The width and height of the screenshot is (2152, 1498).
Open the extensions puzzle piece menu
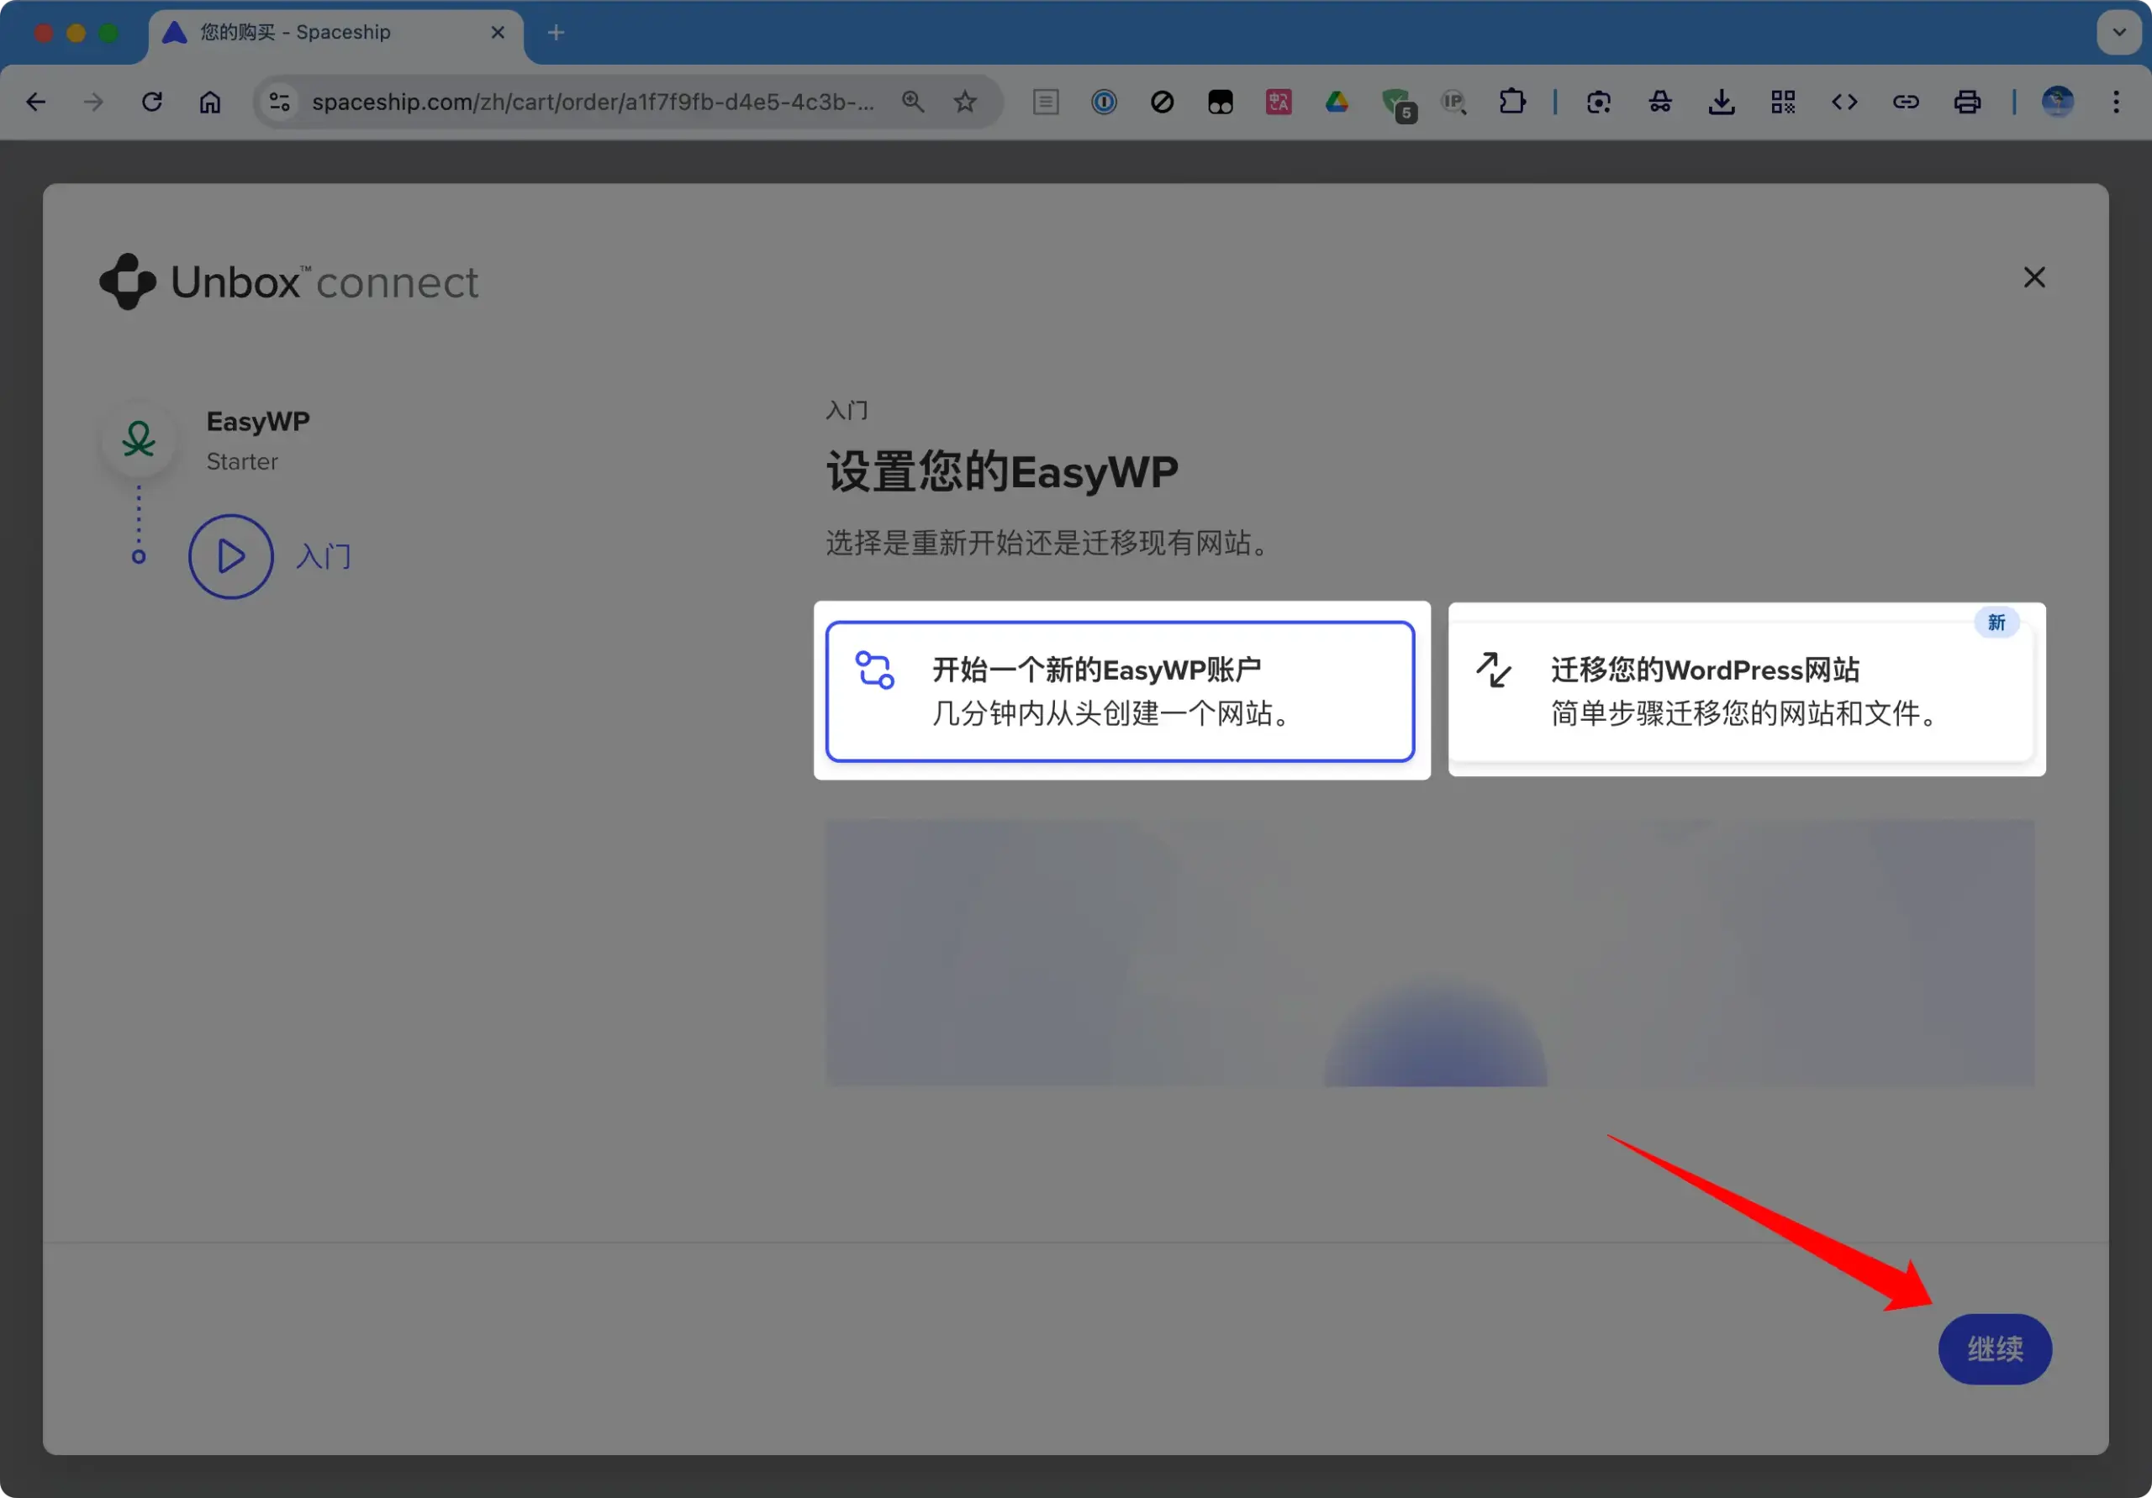tap(1511, 101)
